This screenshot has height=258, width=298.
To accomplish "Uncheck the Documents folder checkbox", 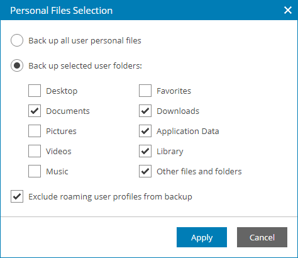I will [35, 111].
